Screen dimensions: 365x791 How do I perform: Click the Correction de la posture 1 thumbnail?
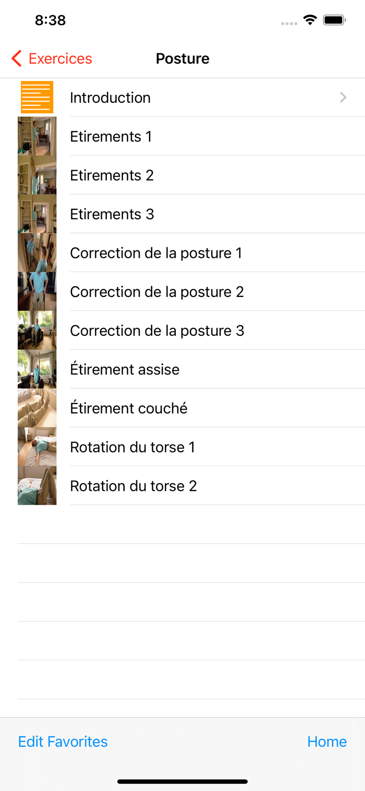pos(37,253)
